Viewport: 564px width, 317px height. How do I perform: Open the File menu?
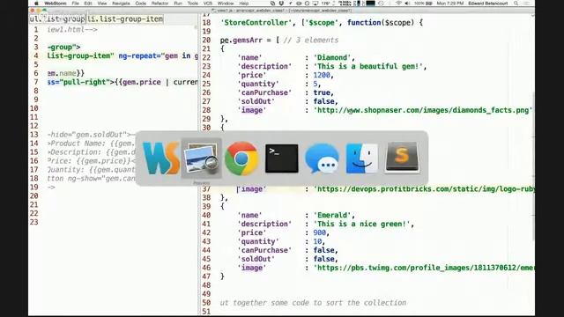coord(75,4)
